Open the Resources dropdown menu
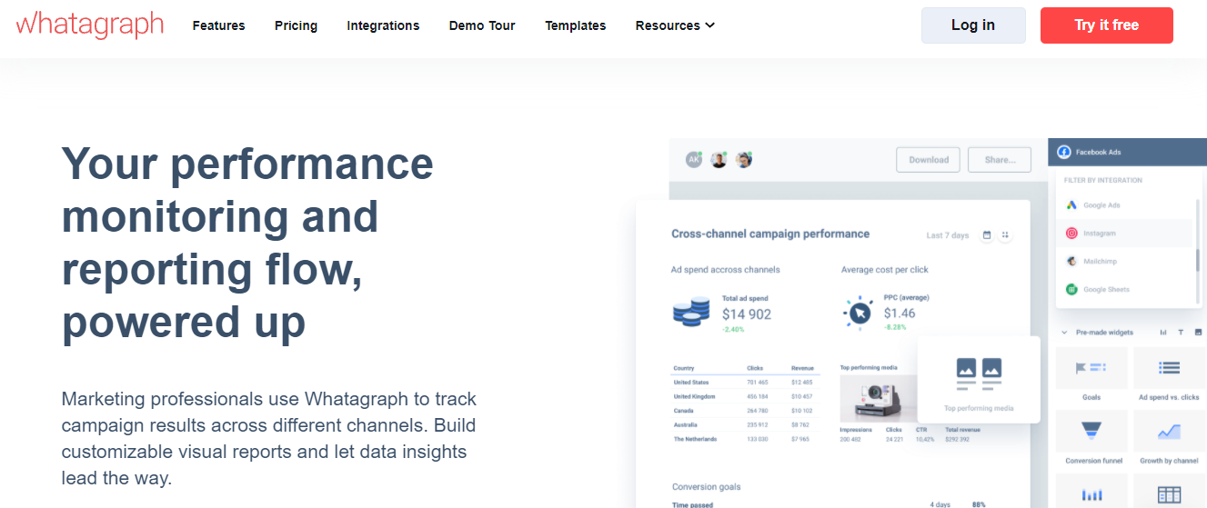This screenshot has height=508, width=1207. pyautogui.click(x=675, y=25)
